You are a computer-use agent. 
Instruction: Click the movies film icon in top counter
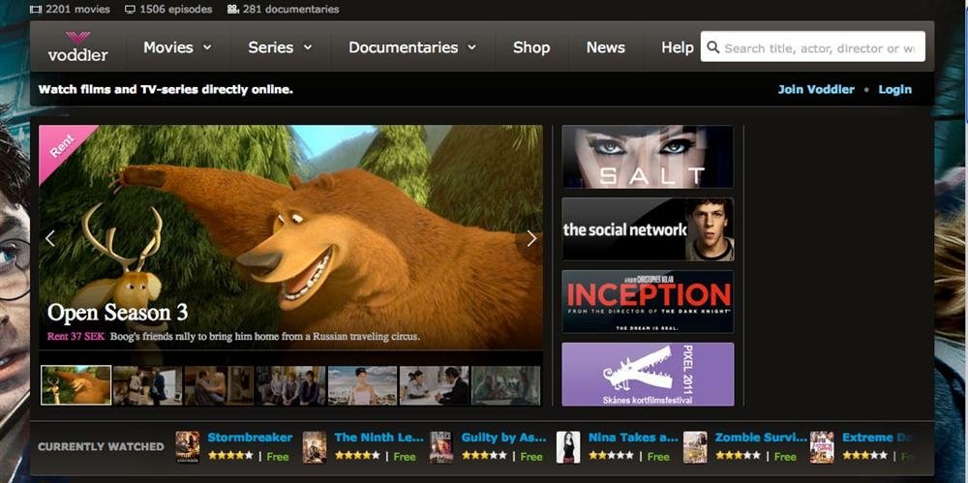(36, 10)
